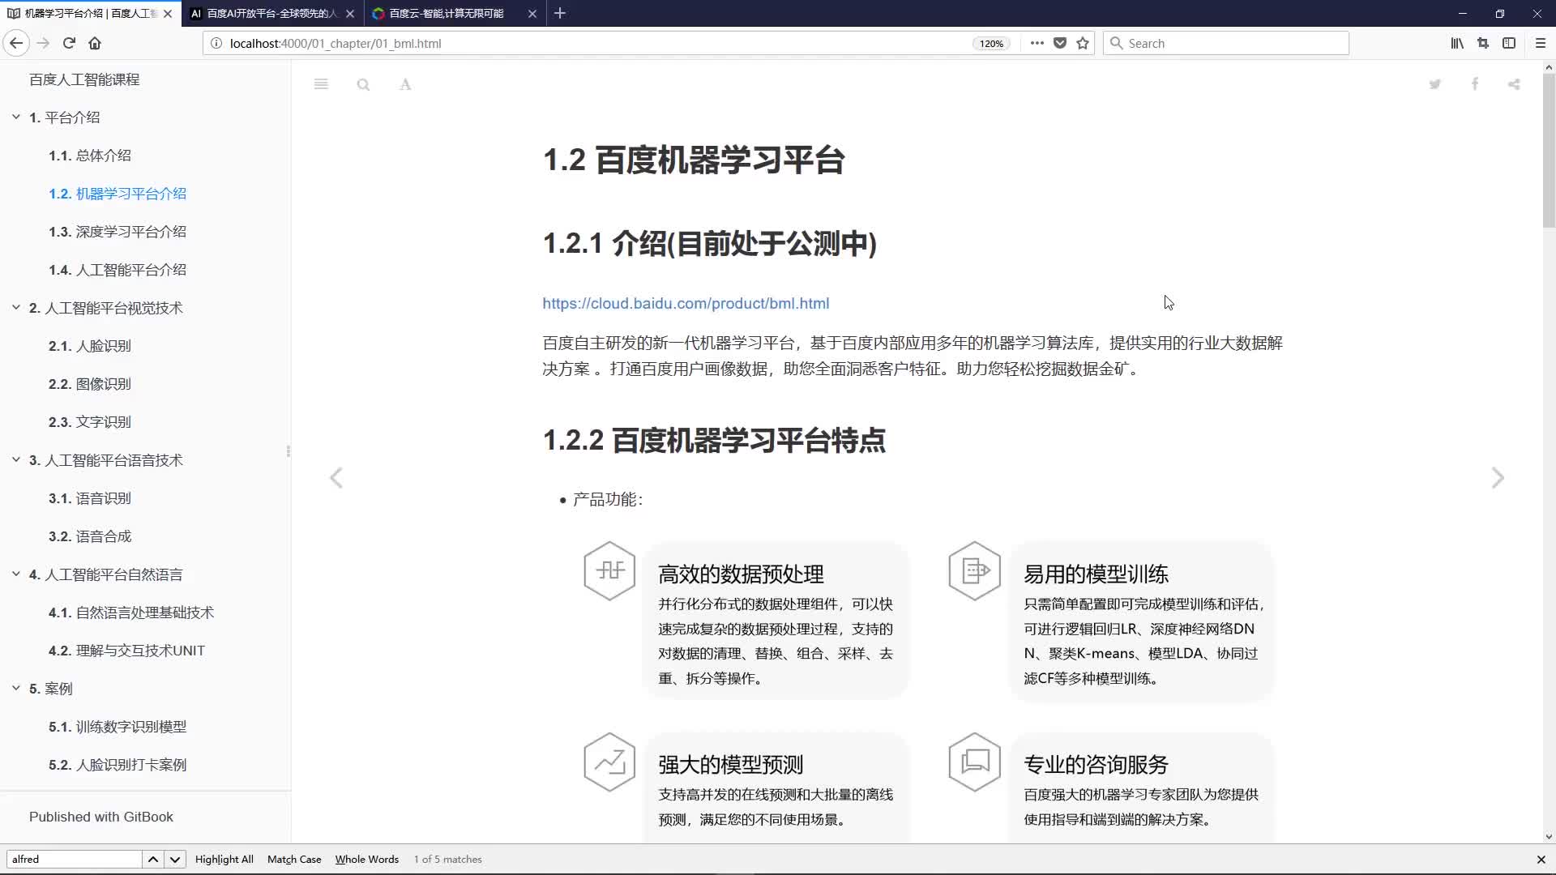Go to previous chapter arrow
This screenshot has height=875, width=1556.
pos(336,478)
